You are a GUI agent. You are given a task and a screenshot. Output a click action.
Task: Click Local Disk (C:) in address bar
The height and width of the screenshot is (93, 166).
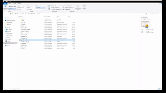(x=23, y=14)
